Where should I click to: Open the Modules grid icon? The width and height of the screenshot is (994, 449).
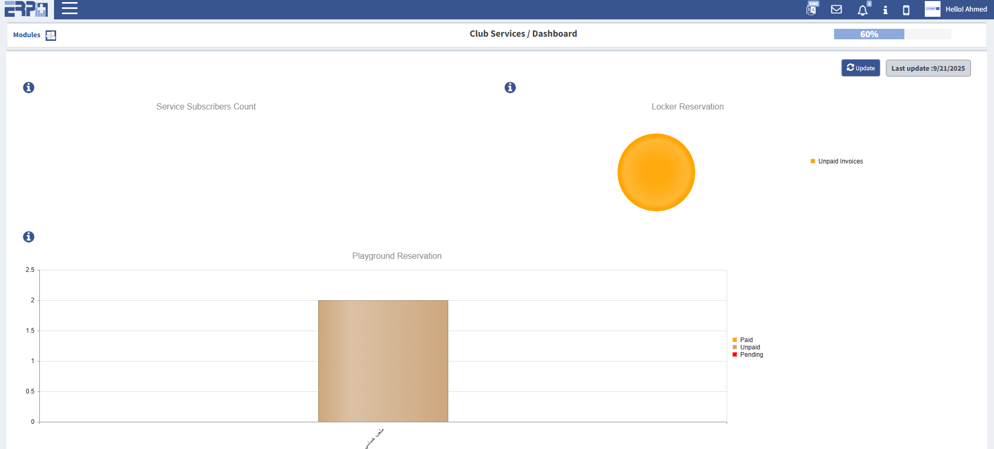(x=51, y=35)
